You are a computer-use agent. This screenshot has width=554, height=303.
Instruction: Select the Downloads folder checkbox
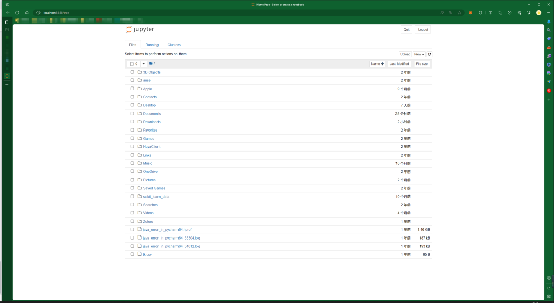point(132,122)
